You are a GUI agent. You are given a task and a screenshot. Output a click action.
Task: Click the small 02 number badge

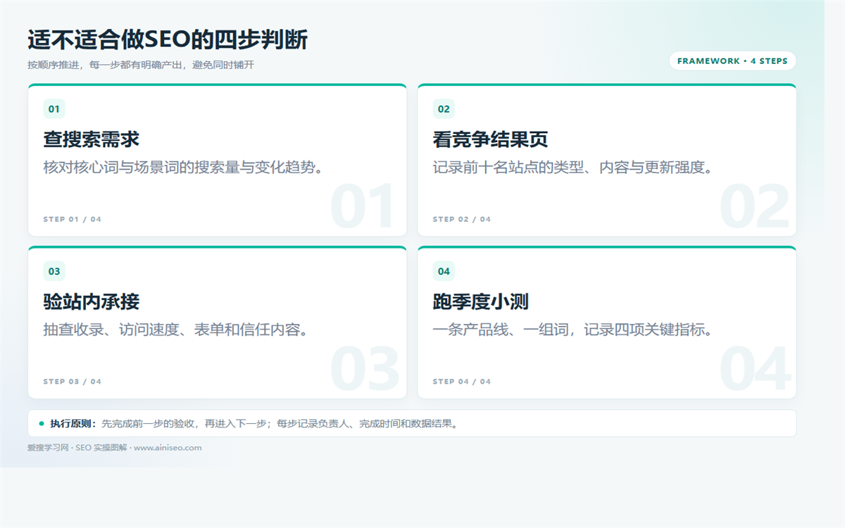444,109
